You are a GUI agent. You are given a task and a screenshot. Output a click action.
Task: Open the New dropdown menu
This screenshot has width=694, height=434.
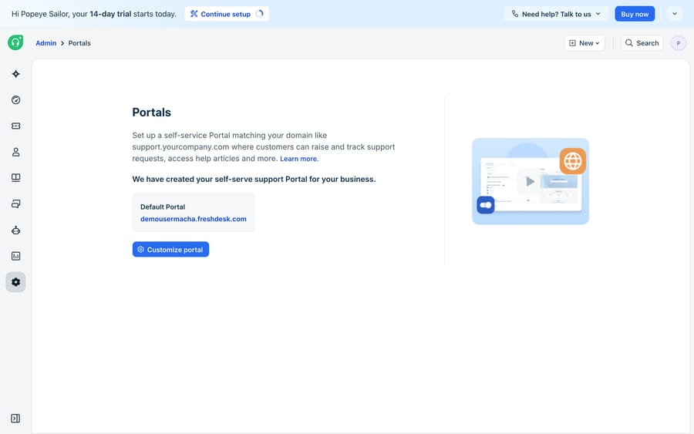pos(585,43)
